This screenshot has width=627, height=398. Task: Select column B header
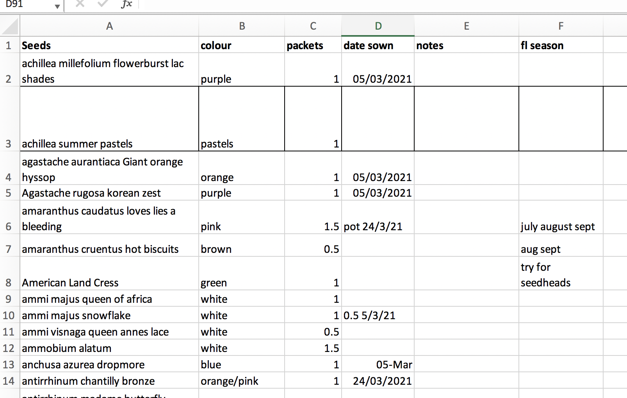242,26
